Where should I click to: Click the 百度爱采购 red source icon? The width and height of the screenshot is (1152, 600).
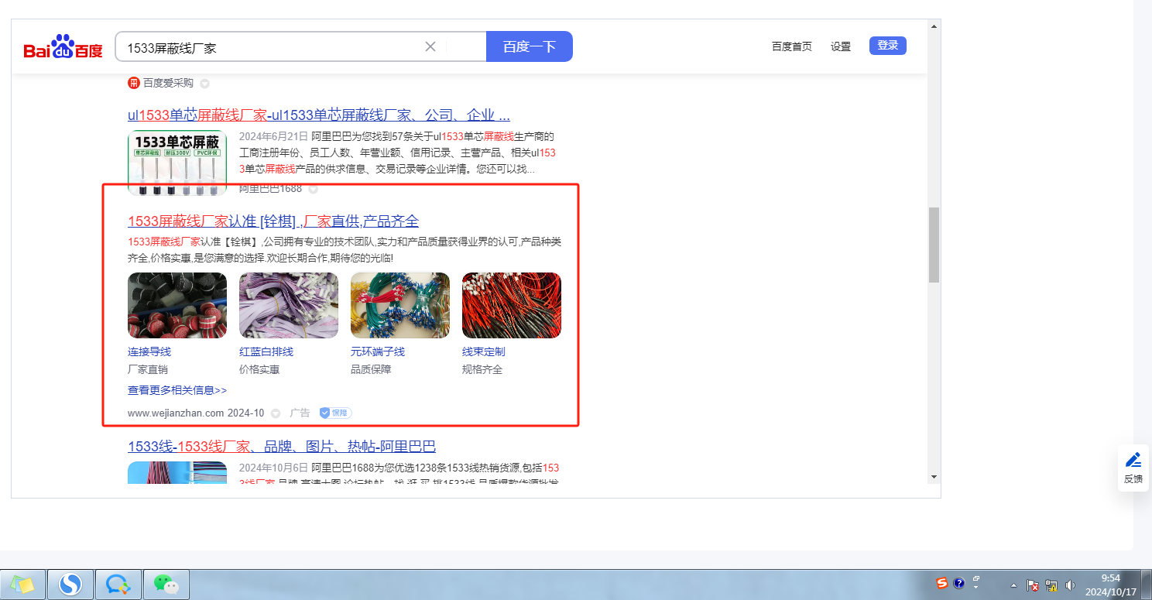click(x=134, y=83)
